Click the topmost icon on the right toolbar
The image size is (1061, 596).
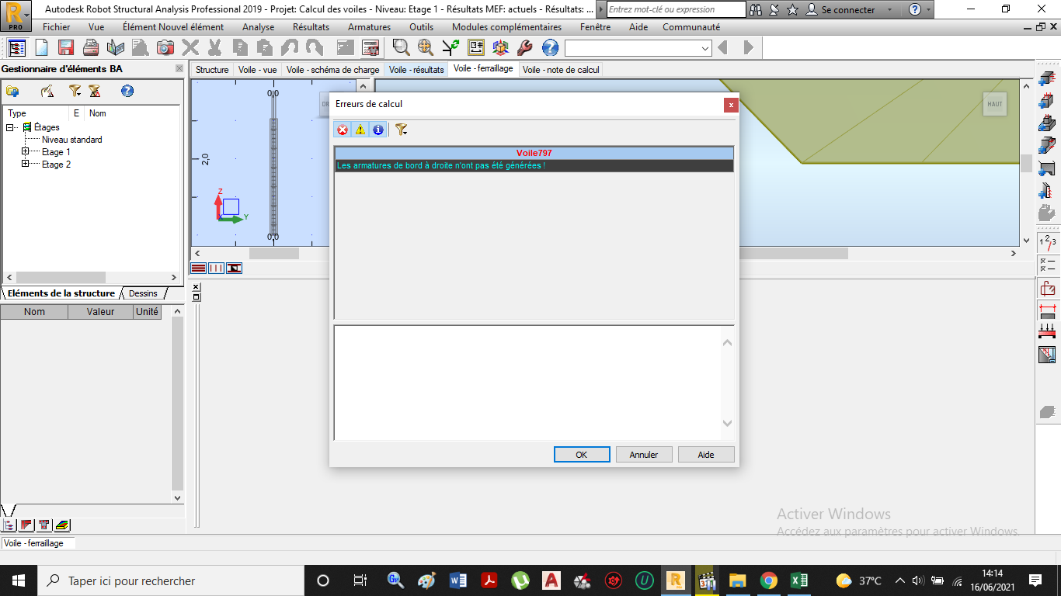[1047, 78]
